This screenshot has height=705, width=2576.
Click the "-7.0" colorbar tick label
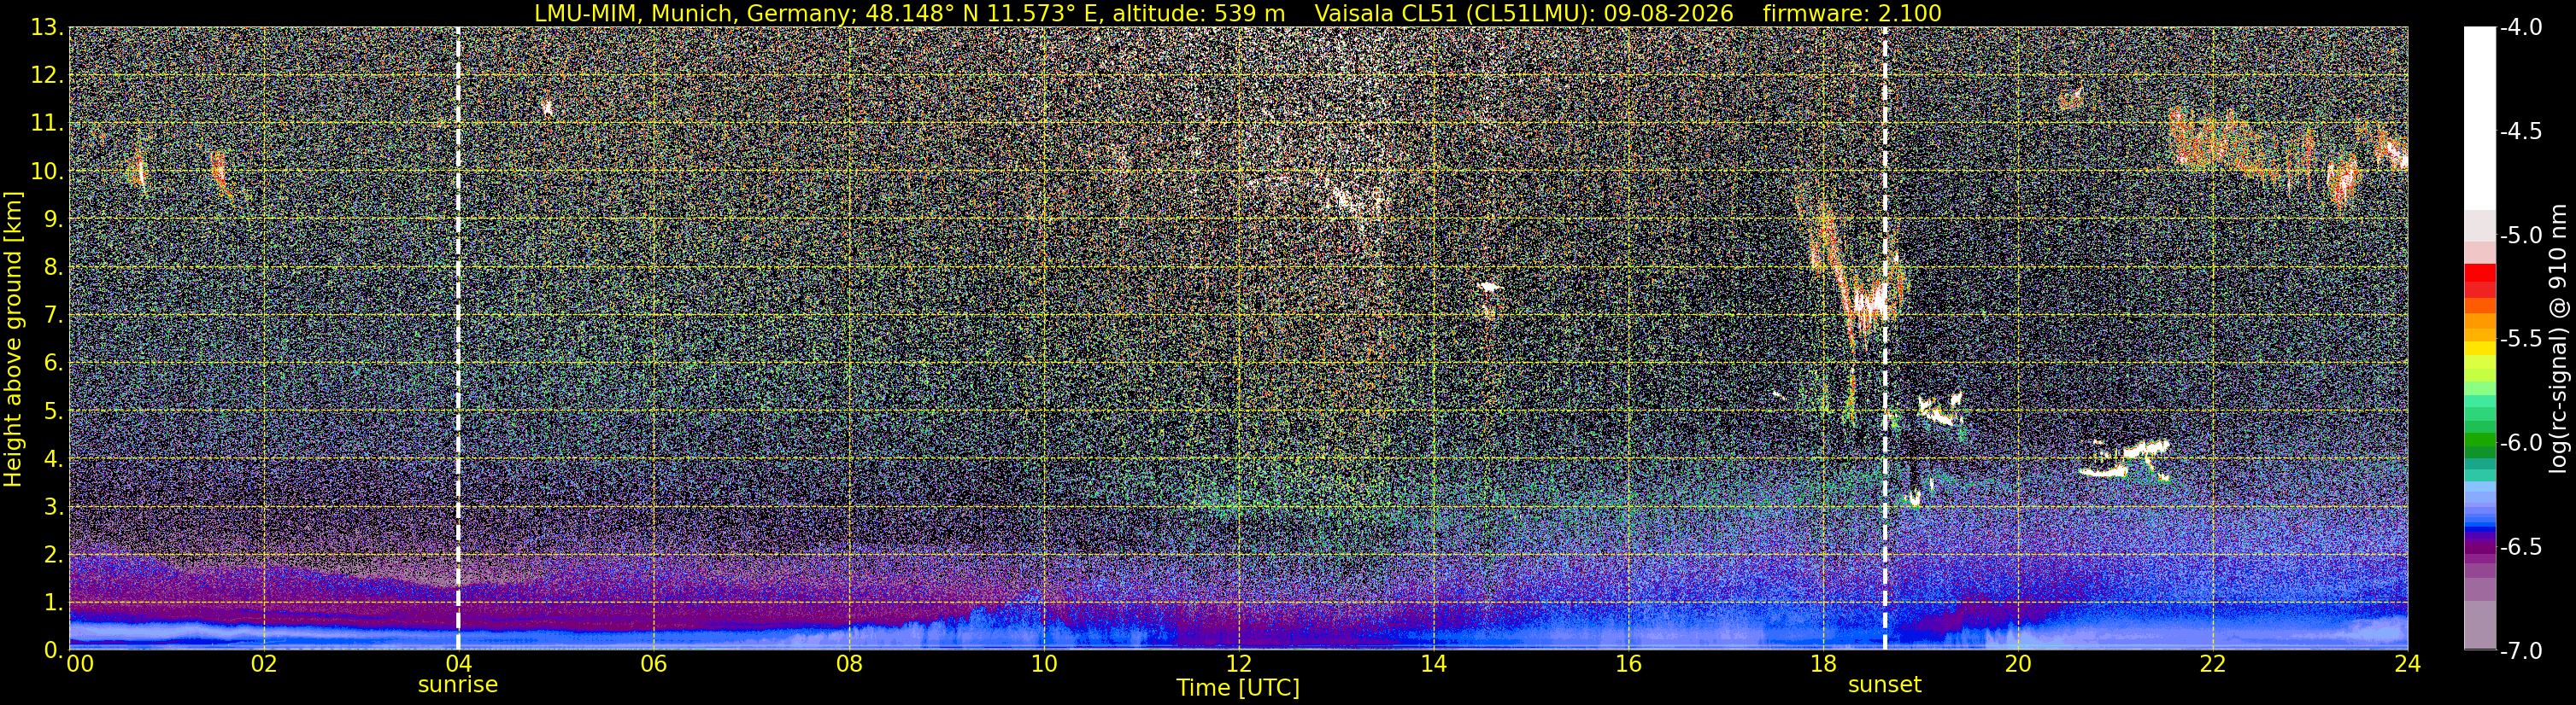click(2521, 650)
